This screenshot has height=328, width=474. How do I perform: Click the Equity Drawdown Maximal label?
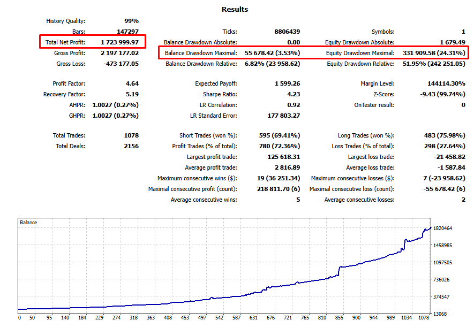[x=360, y=53]
